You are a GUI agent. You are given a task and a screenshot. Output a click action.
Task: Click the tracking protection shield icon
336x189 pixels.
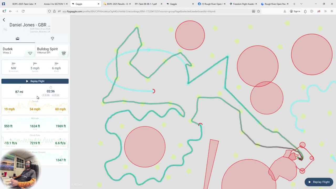click(x=49, y=11)
